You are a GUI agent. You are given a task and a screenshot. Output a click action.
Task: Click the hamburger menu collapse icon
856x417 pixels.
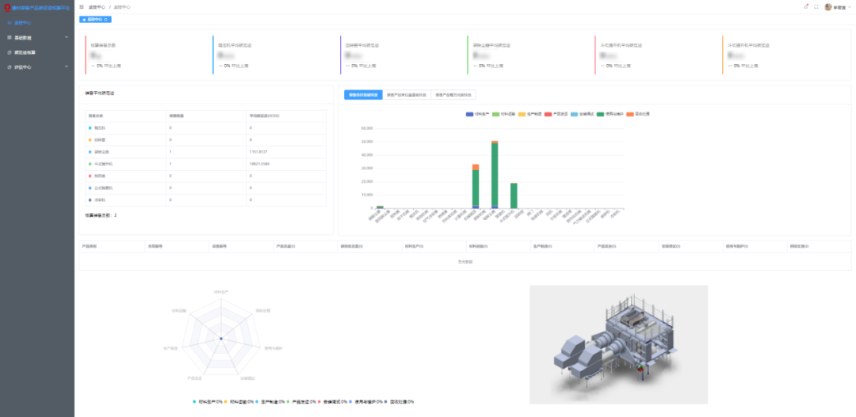(82, 6)
